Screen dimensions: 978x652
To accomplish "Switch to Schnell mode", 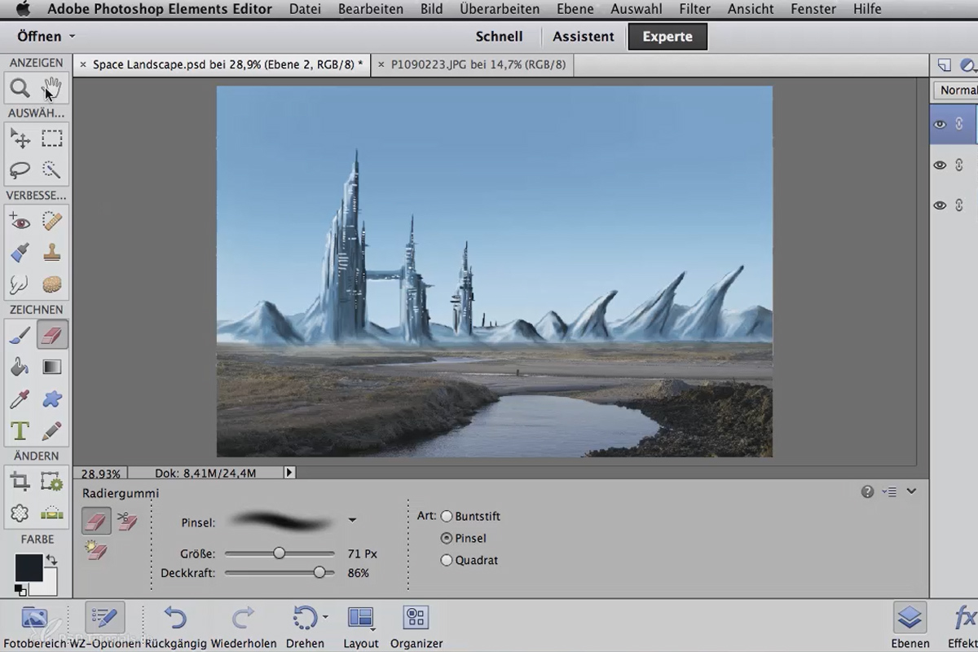I will point(499,36).
